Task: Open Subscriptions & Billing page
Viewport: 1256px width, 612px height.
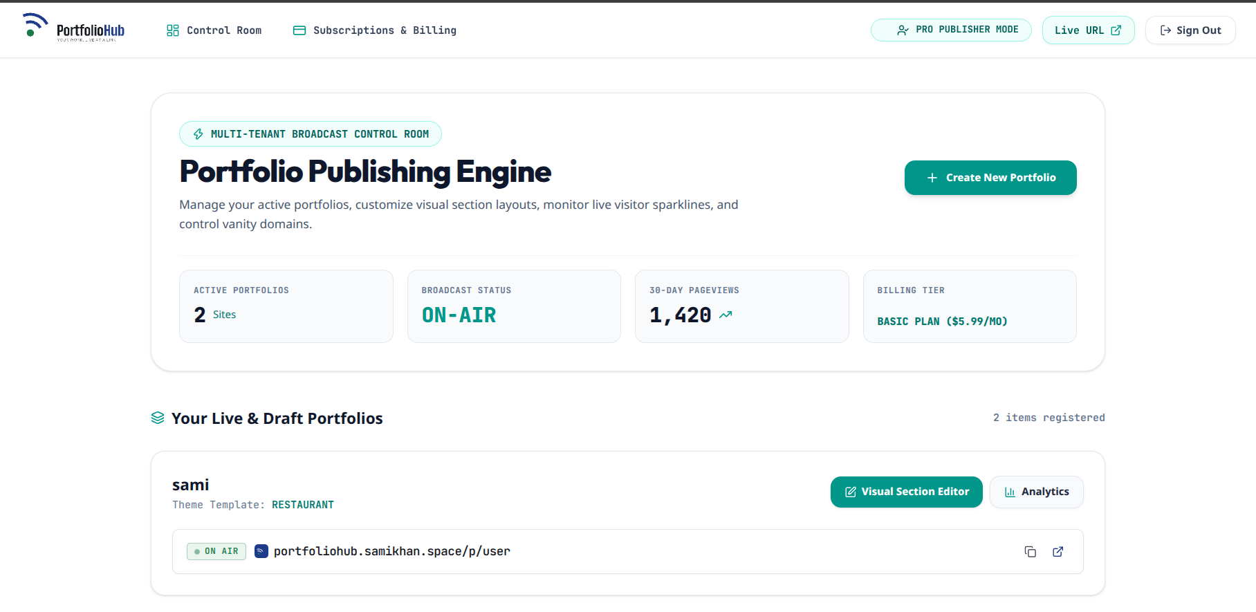Action: click(375, 30)
